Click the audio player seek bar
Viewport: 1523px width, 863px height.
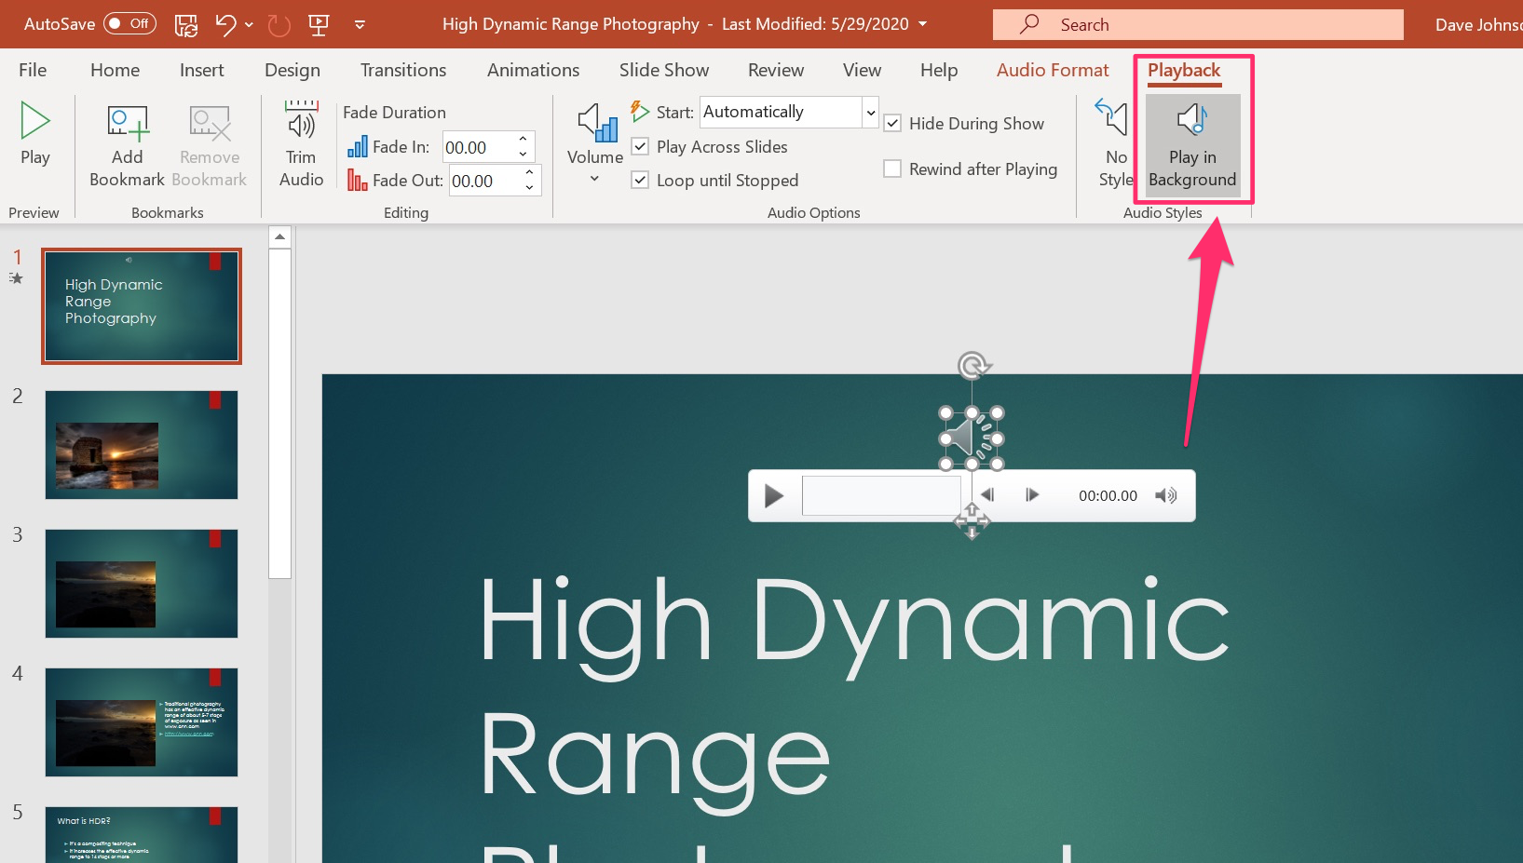pyautogui.click(x=881, y=495)
